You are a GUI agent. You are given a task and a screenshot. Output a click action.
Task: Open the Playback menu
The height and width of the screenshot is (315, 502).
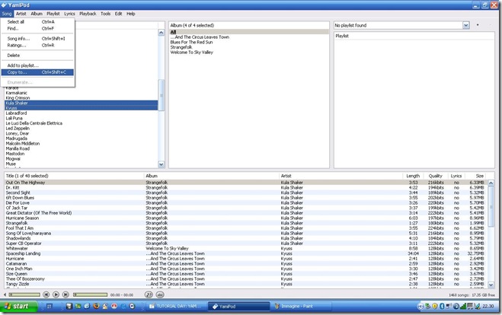tap(88, 14)
